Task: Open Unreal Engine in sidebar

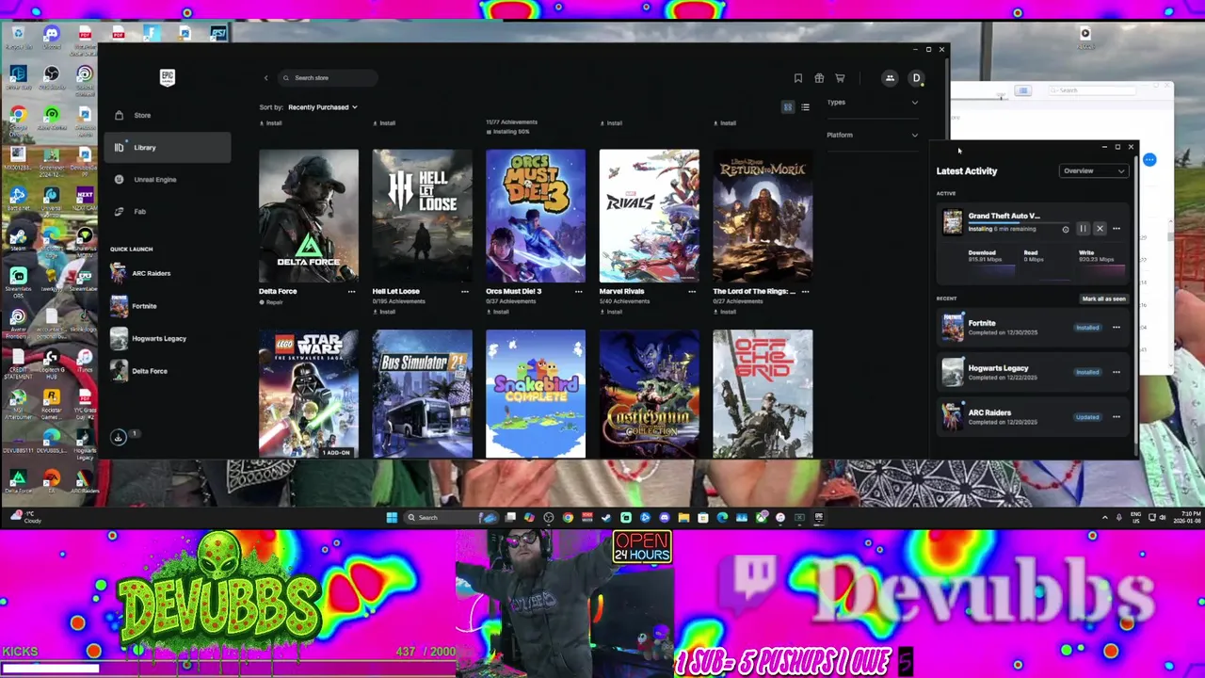Action: (165, 179)
